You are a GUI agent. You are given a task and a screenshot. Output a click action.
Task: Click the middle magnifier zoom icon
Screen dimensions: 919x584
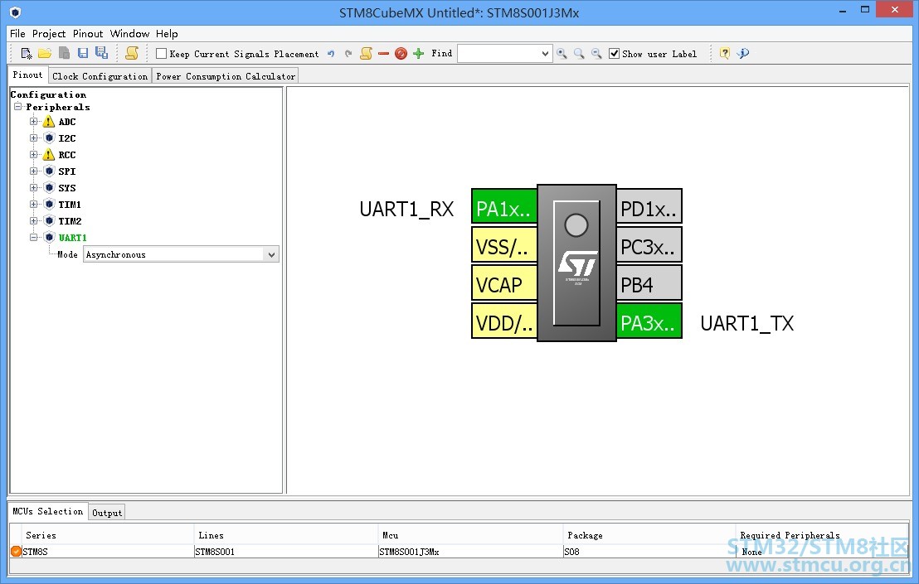coord(579,54)
